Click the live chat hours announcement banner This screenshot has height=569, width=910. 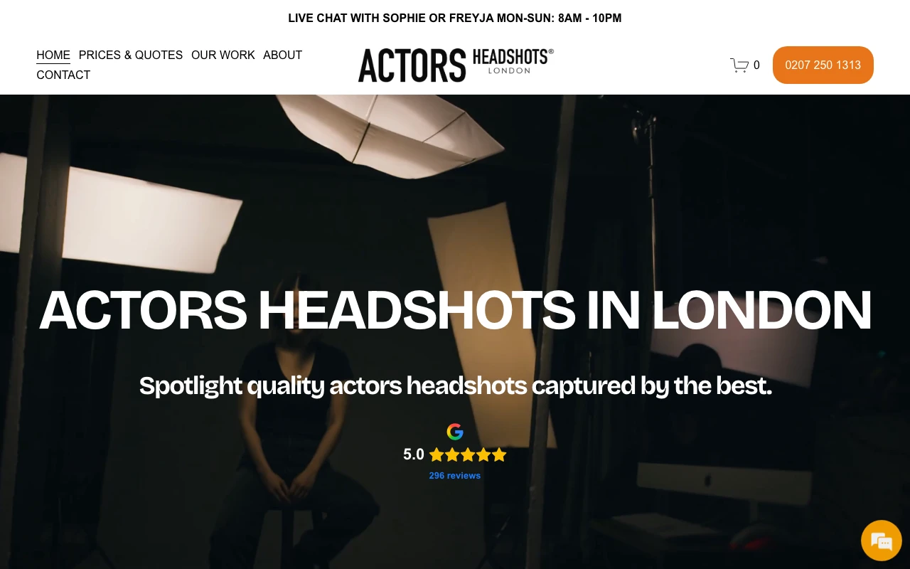455,18
